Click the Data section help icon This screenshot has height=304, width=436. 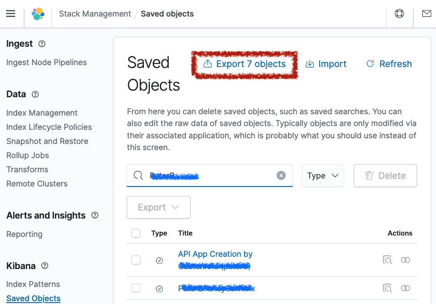[35, 94]
